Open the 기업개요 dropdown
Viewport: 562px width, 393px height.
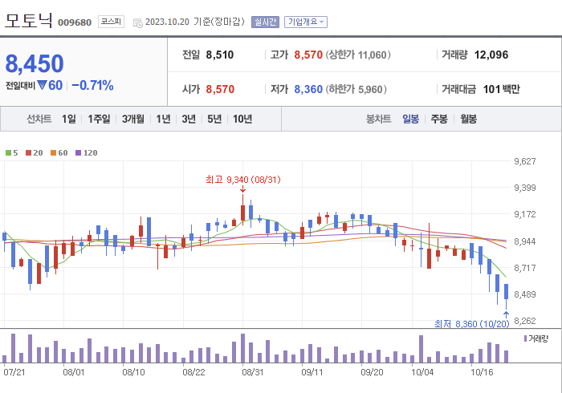pos(306,22)
